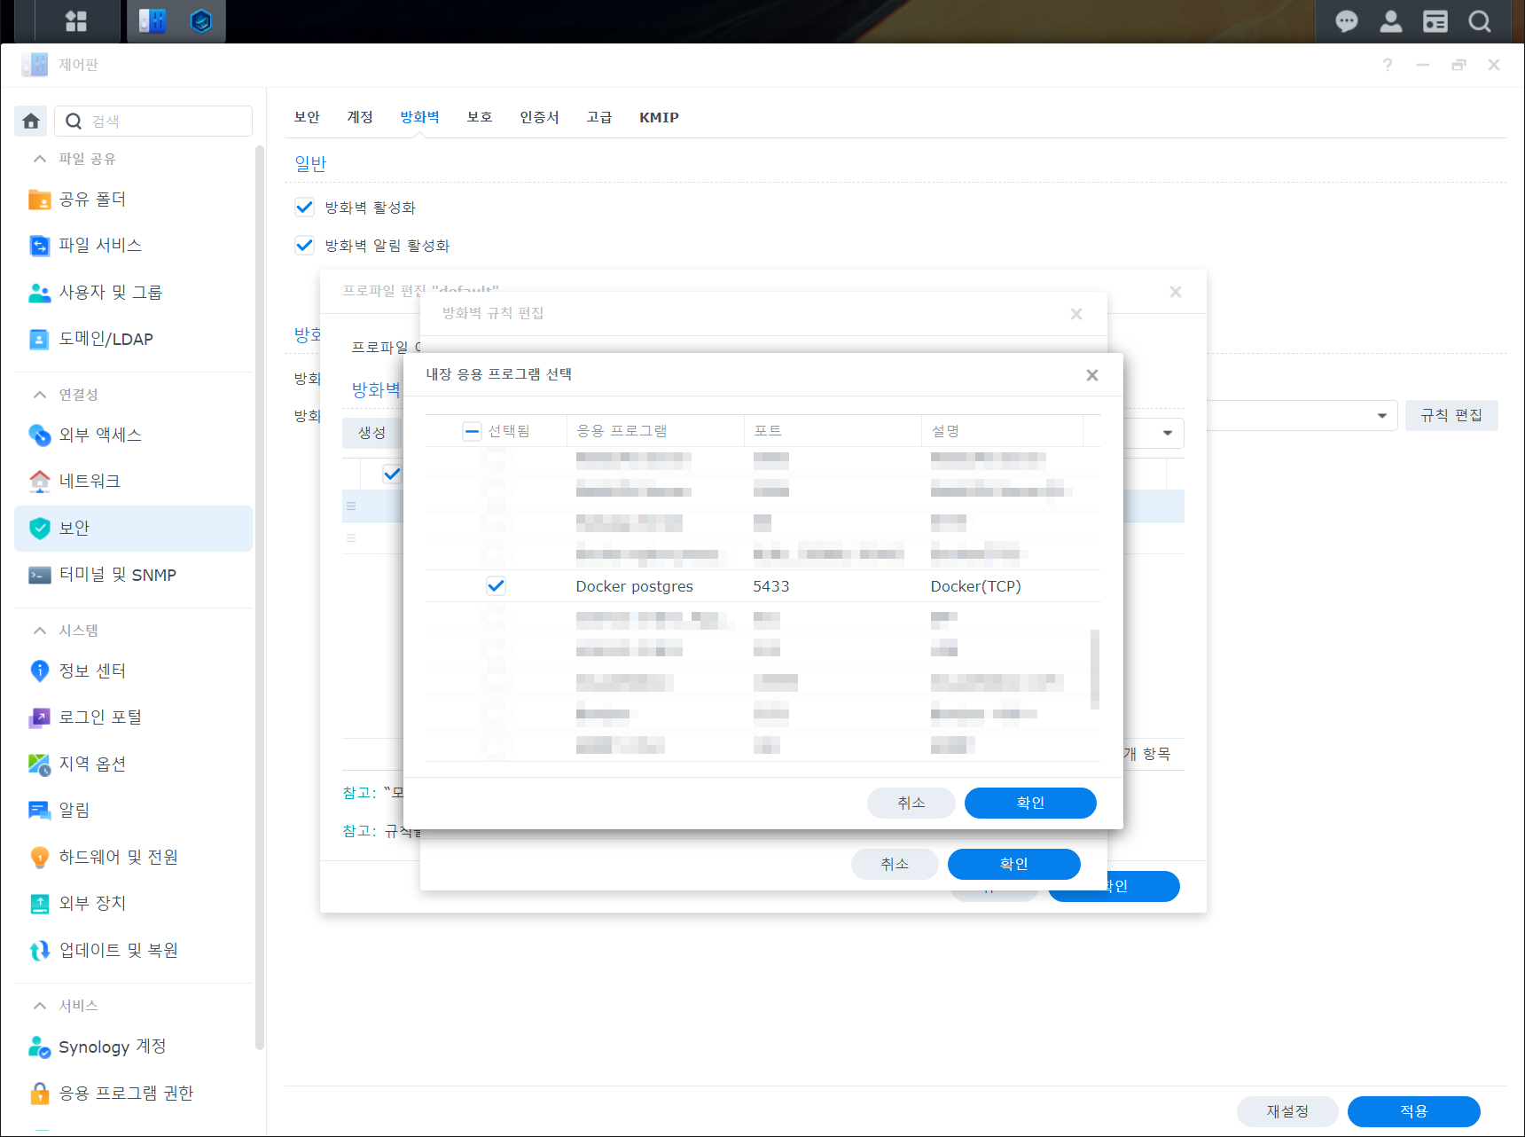This screenshot has width=1525, height=1137.
Task: Open the hexagon package app in taskbar
Action: coord(201,21)
